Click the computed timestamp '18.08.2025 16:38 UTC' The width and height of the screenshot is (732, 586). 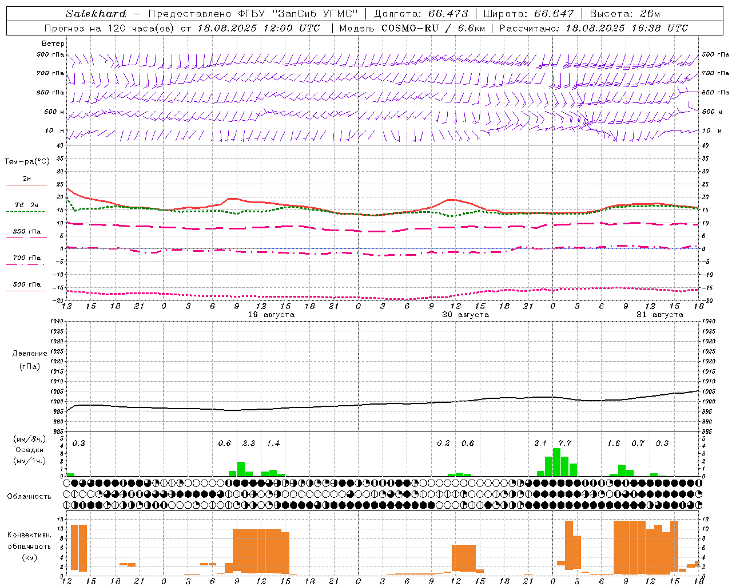[627, 28]
